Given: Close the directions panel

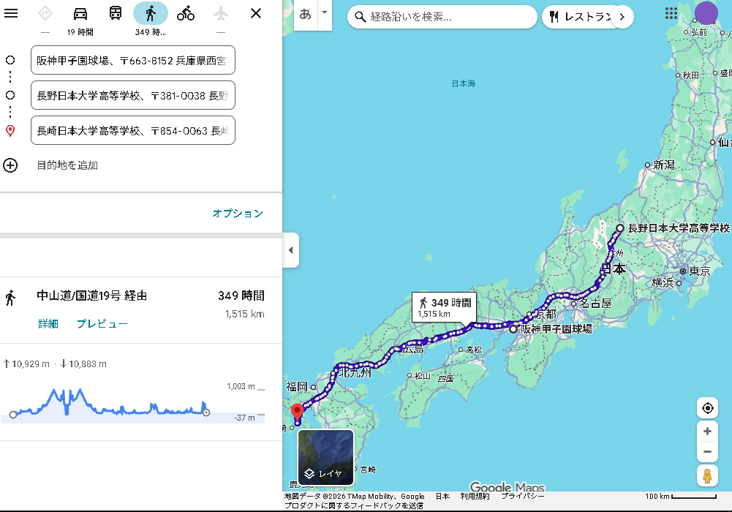Looking at the screenshot, I should point(256,13).
